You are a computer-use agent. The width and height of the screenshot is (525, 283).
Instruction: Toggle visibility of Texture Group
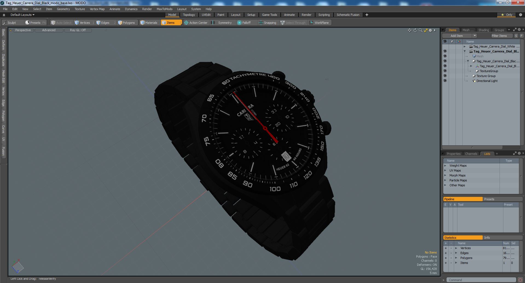445,76
